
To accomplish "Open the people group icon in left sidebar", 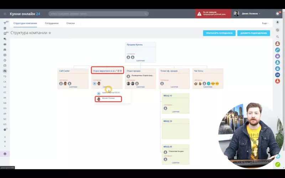I will [5, 44].
